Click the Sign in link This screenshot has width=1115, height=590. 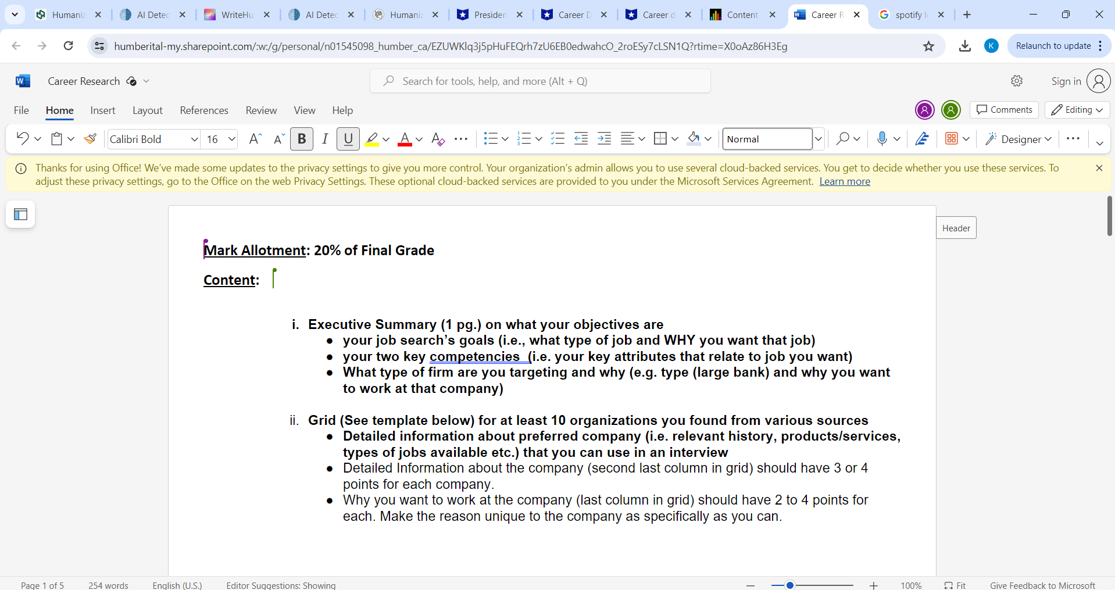[x=1066, y=81]
